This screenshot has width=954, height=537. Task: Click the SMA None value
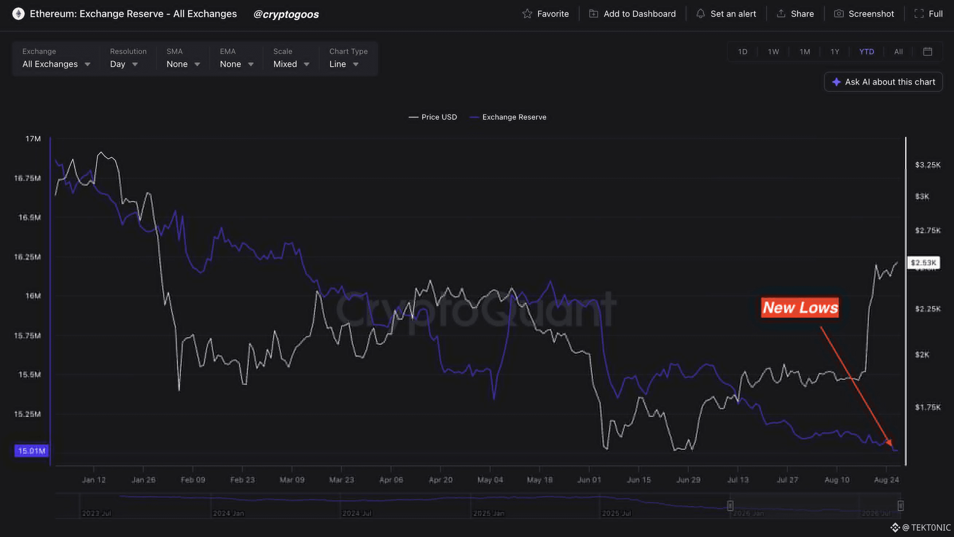[x=177, y=64]
